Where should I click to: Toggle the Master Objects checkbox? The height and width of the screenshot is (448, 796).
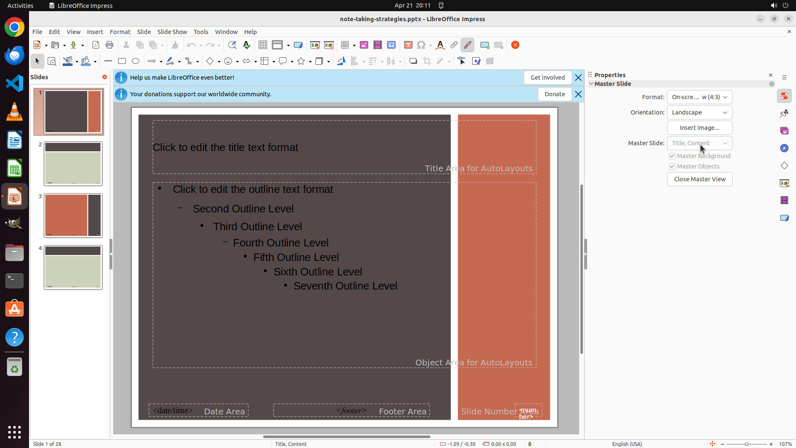[672, 166]
